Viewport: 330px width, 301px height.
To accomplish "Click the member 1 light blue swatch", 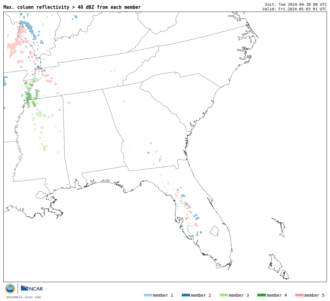I will point(148,295).
